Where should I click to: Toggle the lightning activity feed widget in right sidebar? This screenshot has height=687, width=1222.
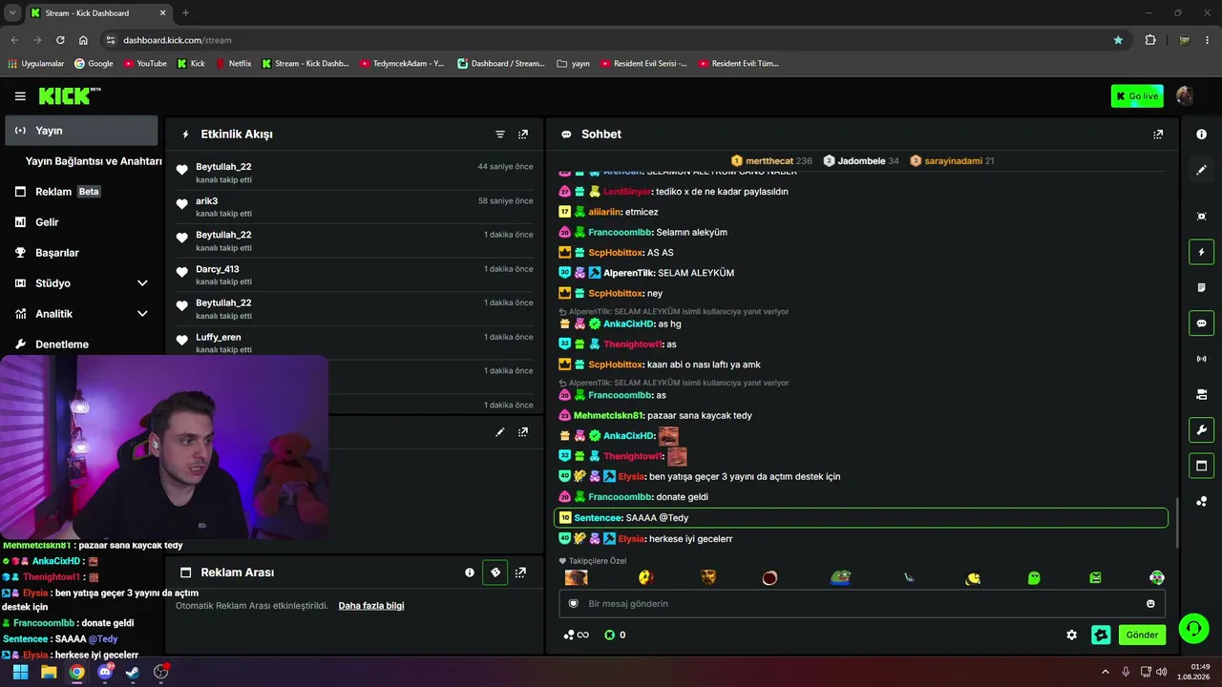tap(1201, 252)
